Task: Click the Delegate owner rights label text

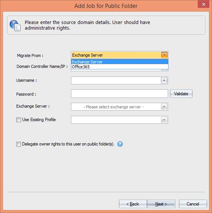Action: click(68, 144)
